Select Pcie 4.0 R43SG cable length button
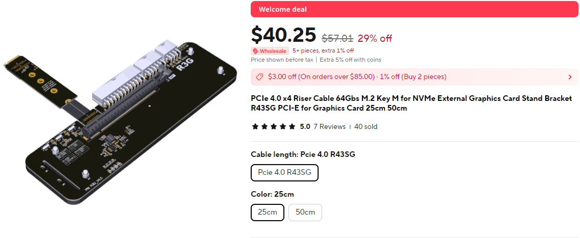This screenshot has width=580, height=238. (284, 173)
